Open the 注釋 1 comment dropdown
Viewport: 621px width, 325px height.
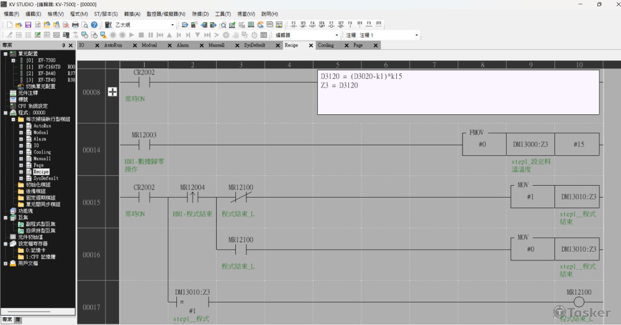click(416, 35)
